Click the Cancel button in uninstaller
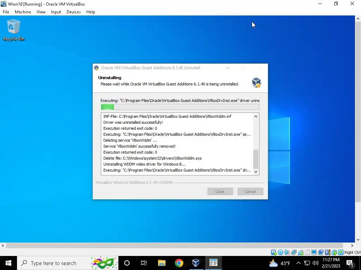 pos(250,192)
